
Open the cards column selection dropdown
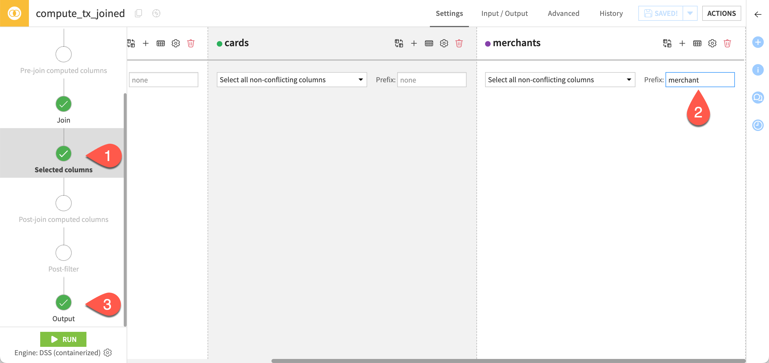pyautogui.click(x=291, y=80)
